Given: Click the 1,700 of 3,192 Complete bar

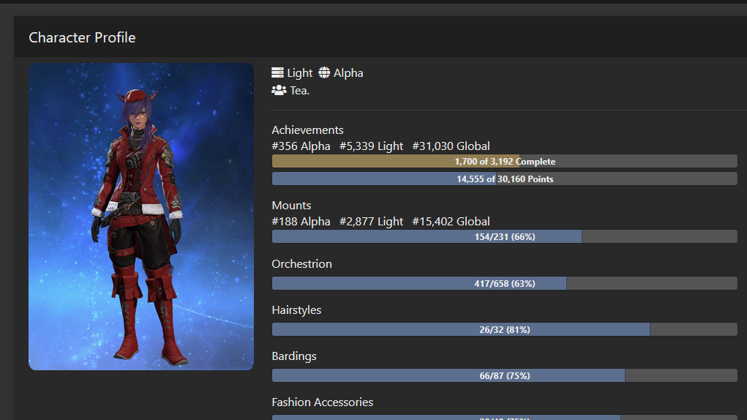Looking at the screenshot, I should point(505,162).
